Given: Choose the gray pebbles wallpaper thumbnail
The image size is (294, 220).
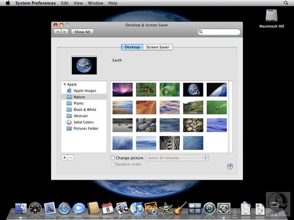Looking at the screenshot, I should coord(146,125).
